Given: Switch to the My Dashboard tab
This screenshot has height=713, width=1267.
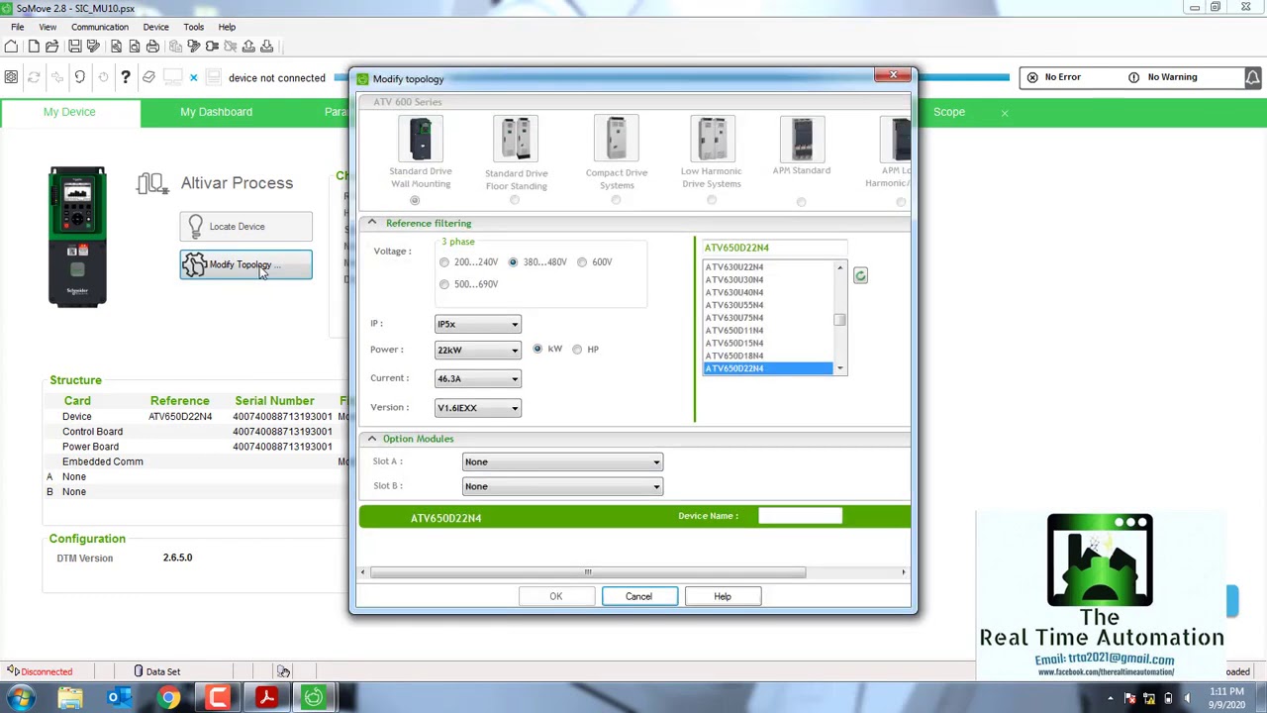Looking at the screenshot, I should point(216,112).
